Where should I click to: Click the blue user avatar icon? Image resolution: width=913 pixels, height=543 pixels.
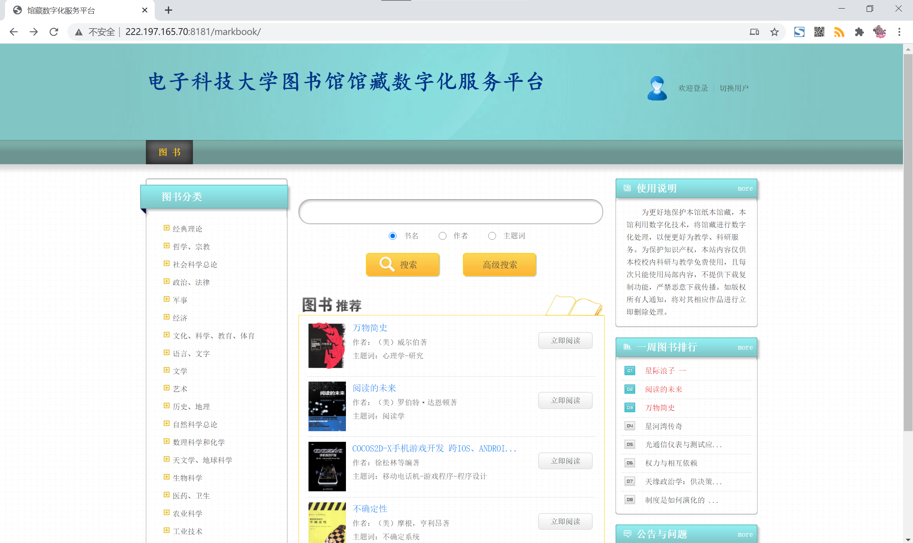[657, 88]
